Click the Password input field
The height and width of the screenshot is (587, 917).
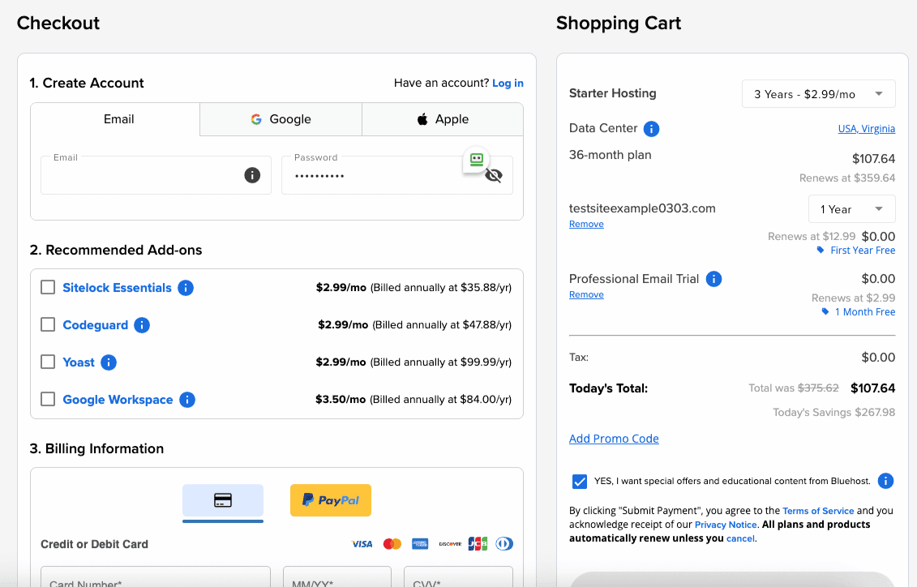pos(397,175)
